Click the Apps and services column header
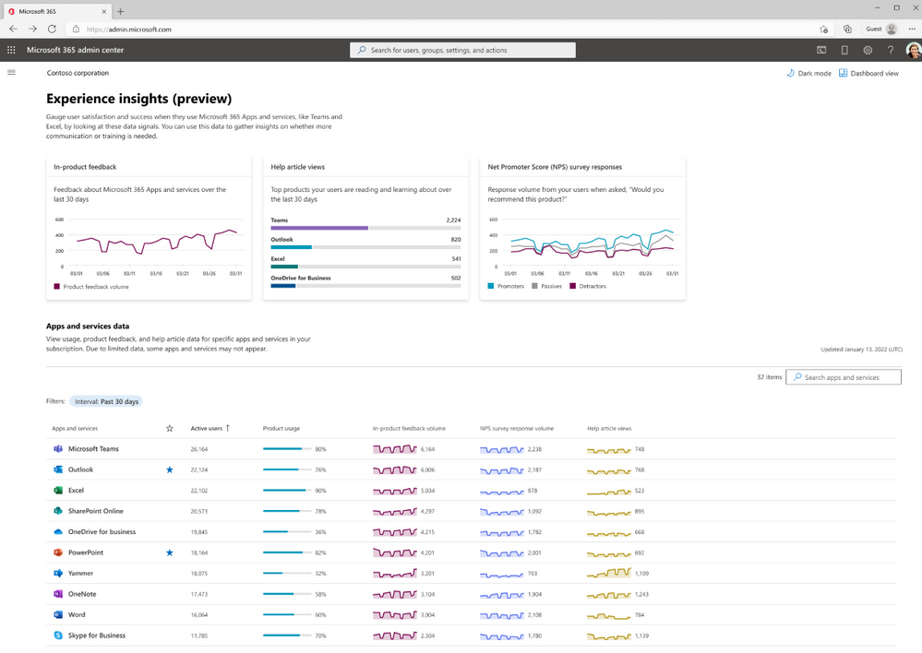The width and height of the screenshot is (922, 653). coord(75,429)
